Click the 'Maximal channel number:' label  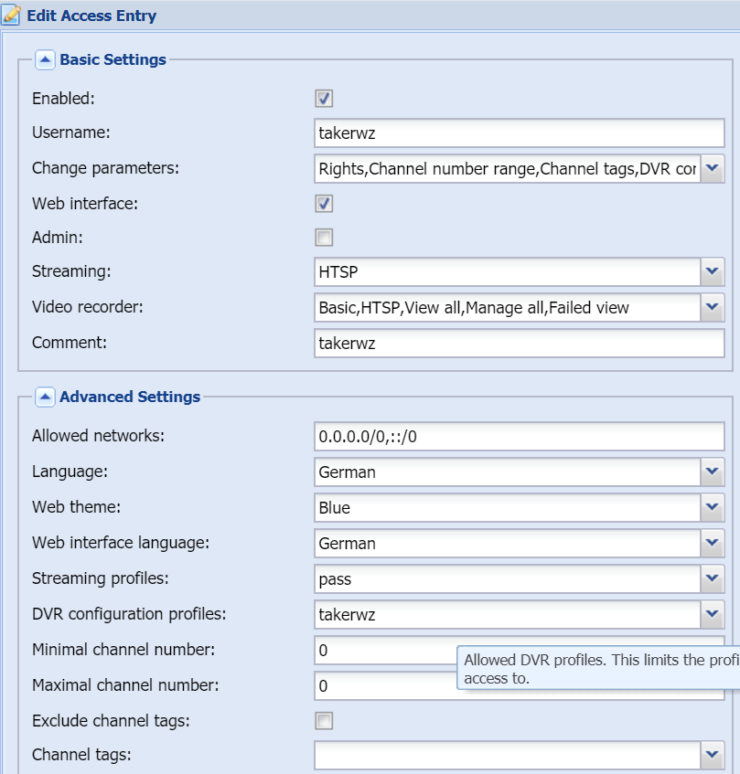(125, 685)
